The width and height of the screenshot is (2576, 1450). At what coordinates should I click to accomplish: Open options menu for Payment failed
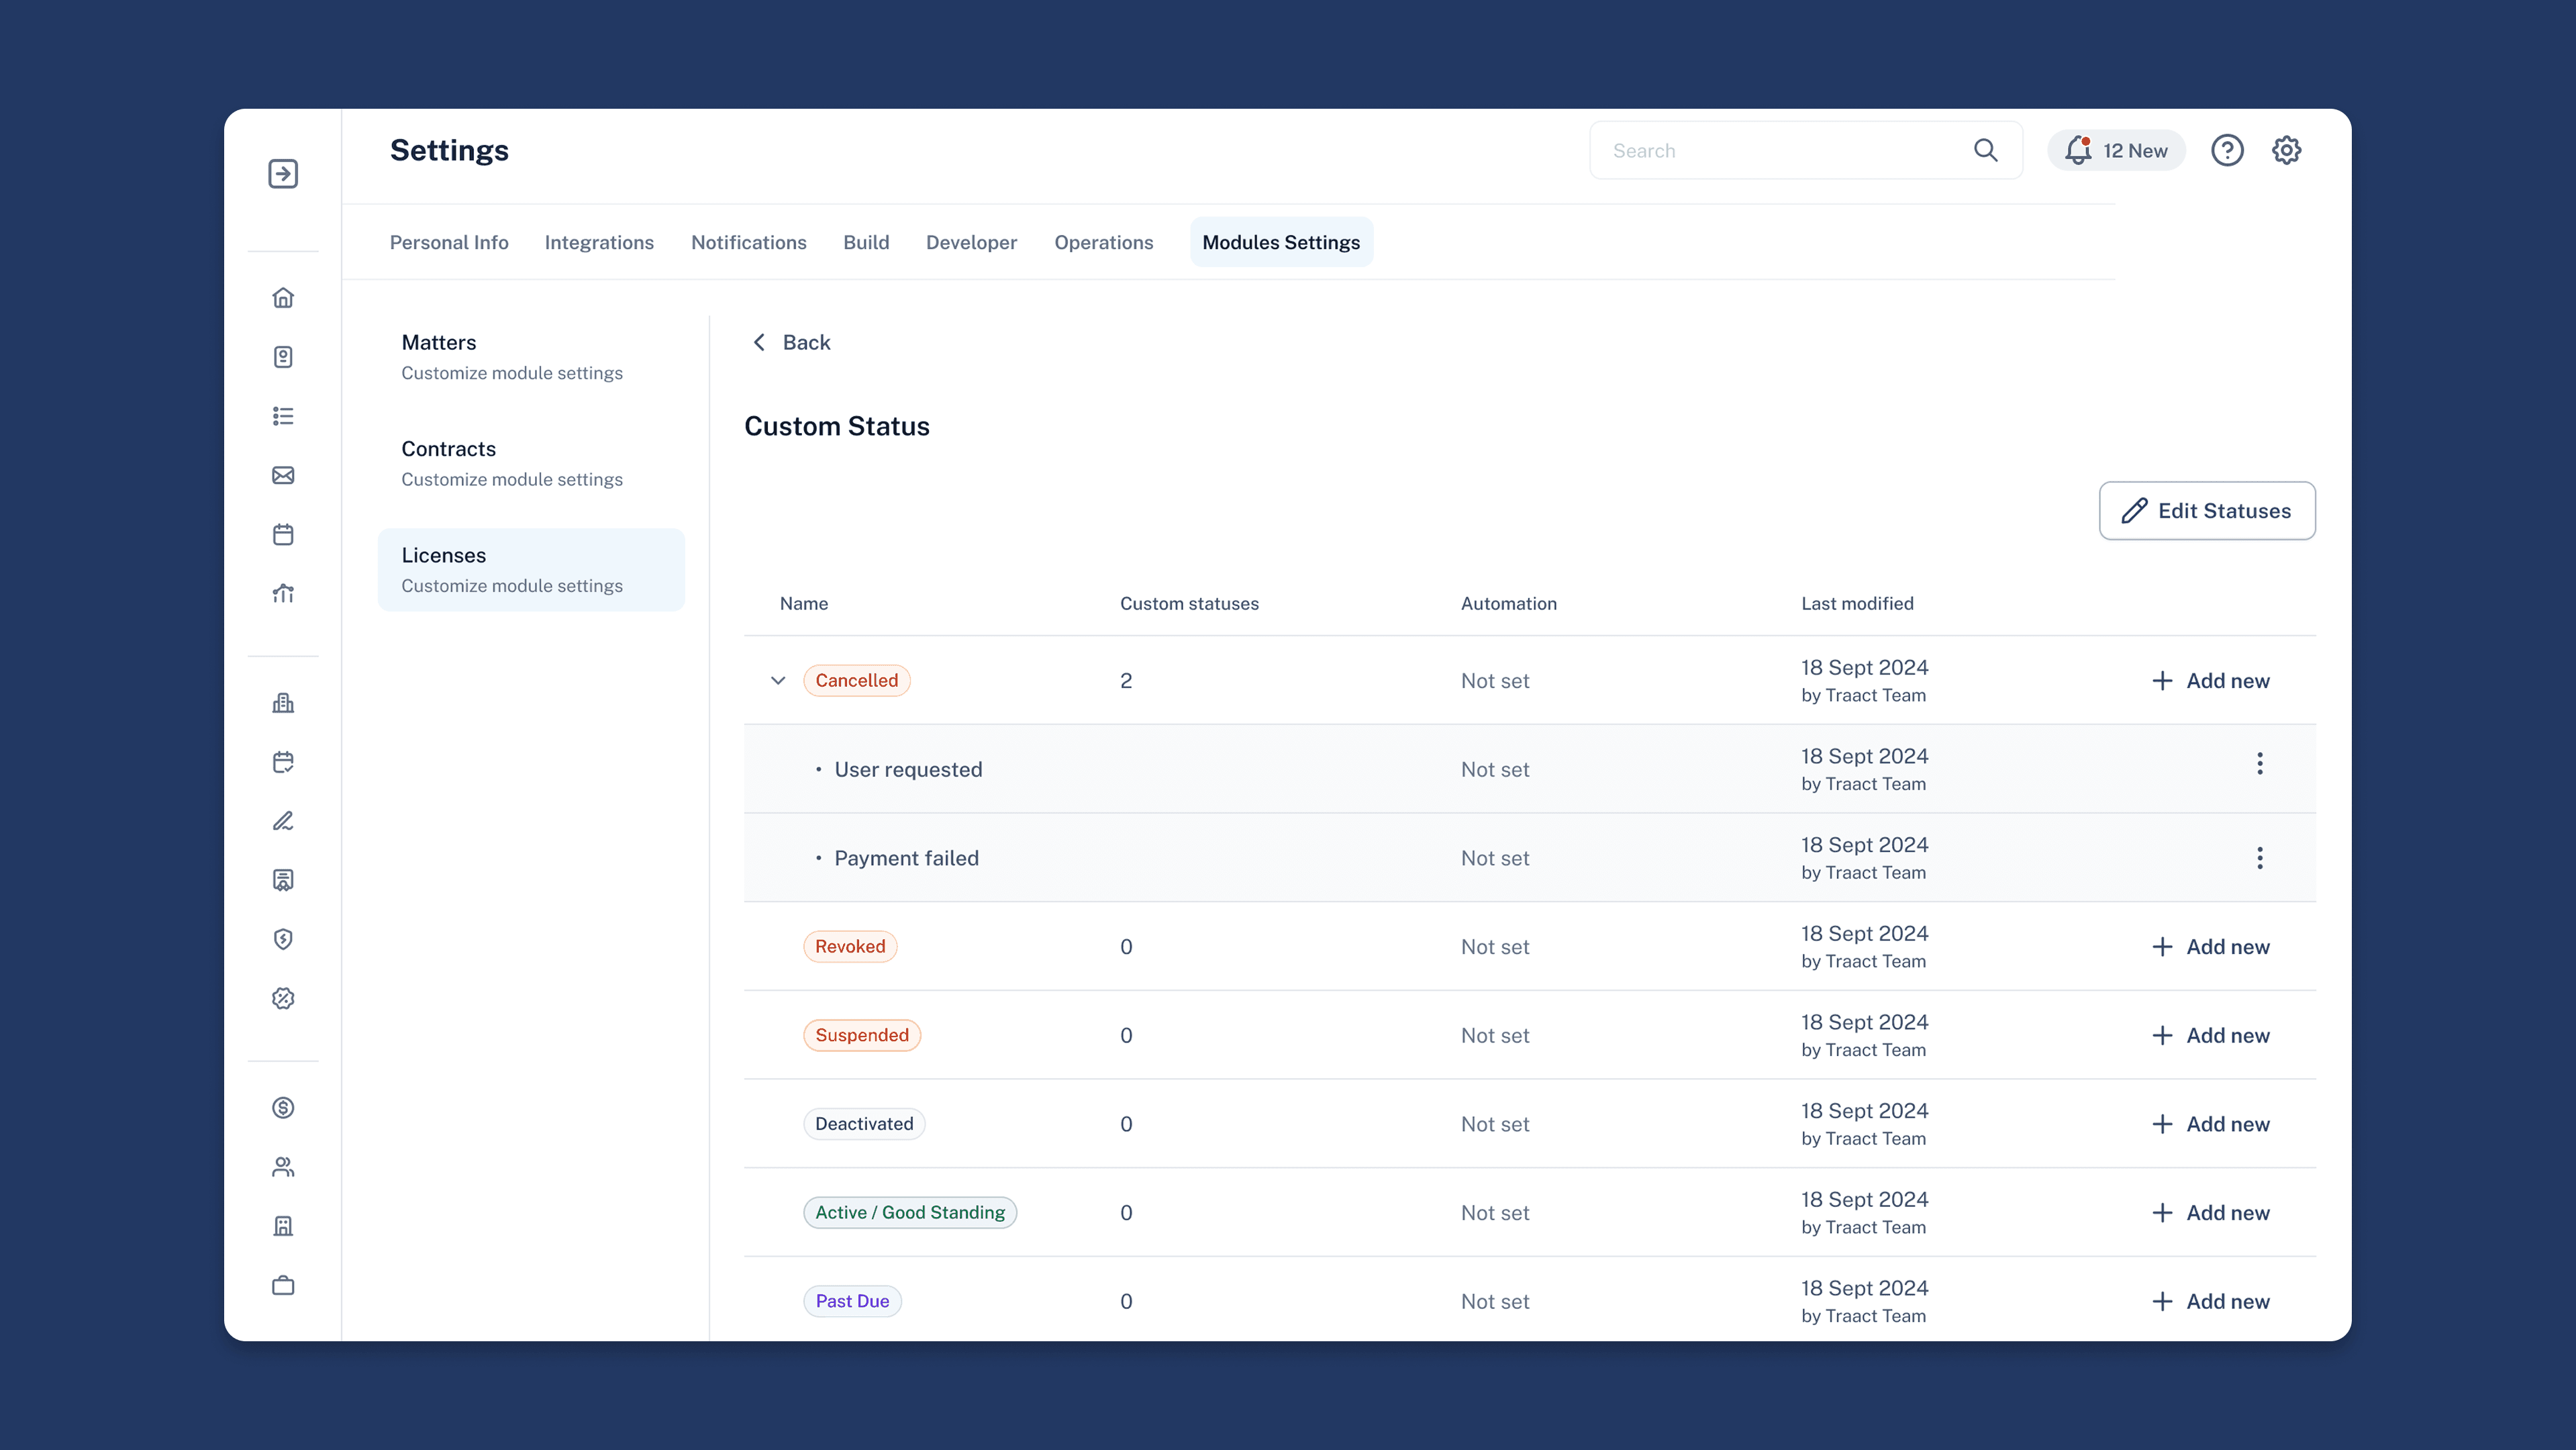(x=2259, y=857)
